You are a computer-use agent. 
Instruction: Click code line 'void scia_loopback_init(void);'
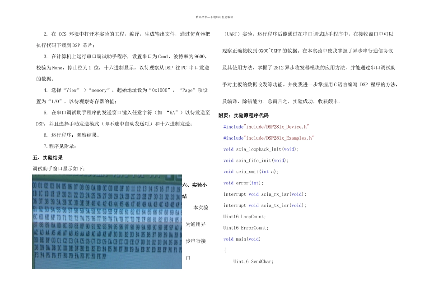click(x=261, y=149)
